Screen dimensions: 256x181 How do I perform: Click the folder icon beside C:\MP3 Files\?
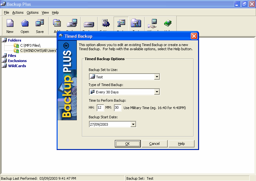pyautogui.click(x=16, y=45)
